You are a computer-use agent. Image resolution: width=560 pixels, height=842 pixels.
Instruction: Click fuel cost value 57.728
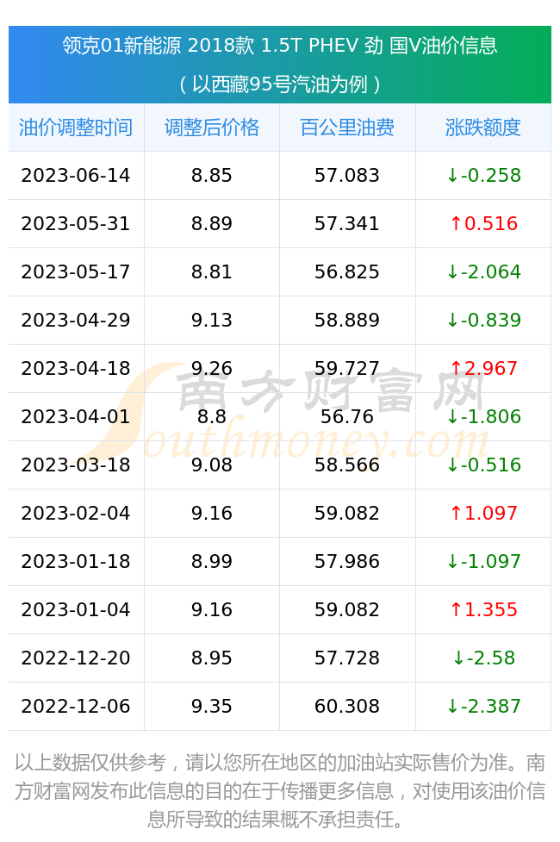(347, 658)
